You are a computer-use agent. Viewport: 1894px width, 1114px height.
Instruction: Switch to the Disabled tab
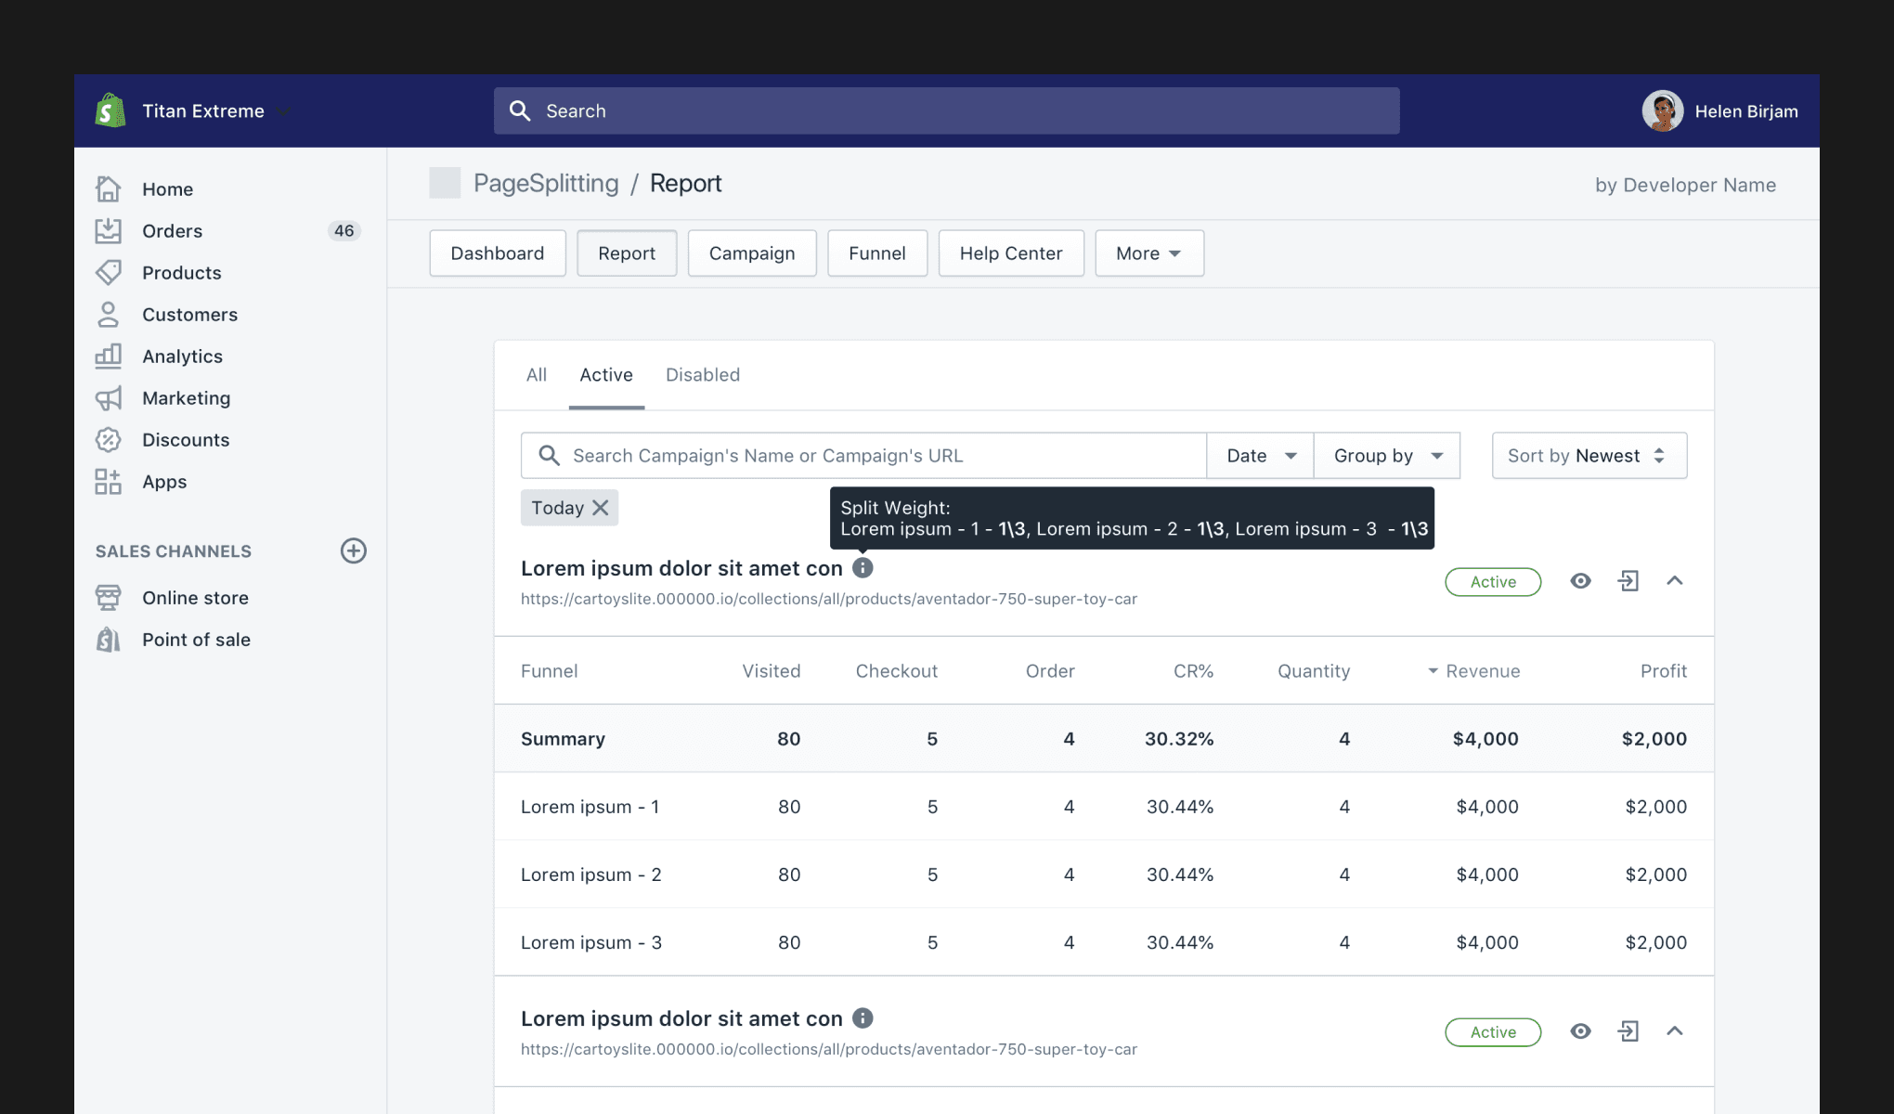point(703,375)
